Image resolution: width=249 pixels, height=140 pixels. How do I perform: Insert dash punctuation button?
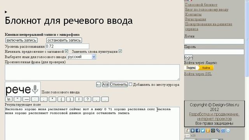coord(26,99)
